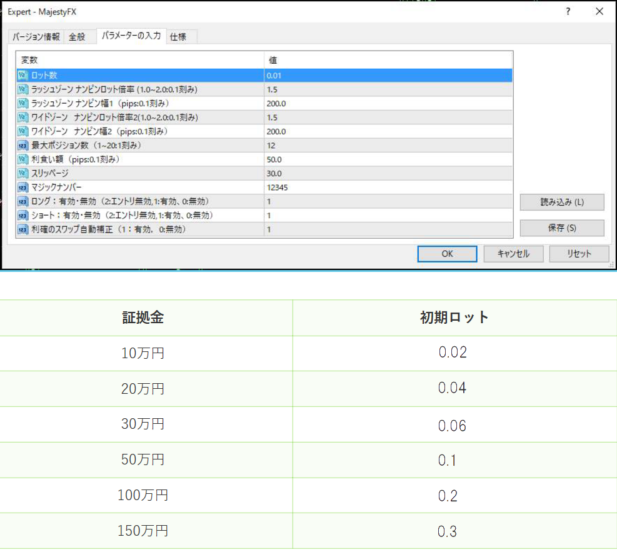Click the help question mark button
Screen dimensions: 617x552
coord(568,11)
